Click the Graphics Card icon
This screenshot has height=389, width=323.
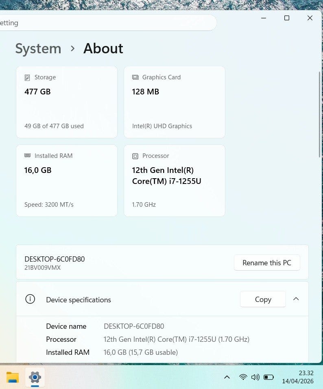(x=135, y=77)
